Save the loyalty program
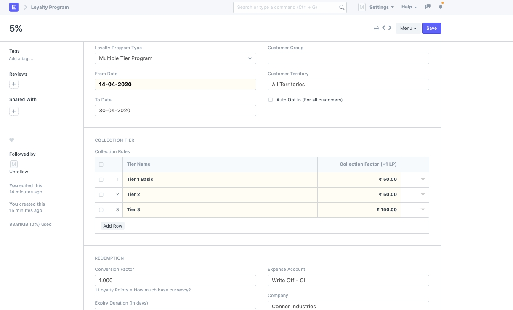This screenshot has height=310, width=513. tap(431, 28)
